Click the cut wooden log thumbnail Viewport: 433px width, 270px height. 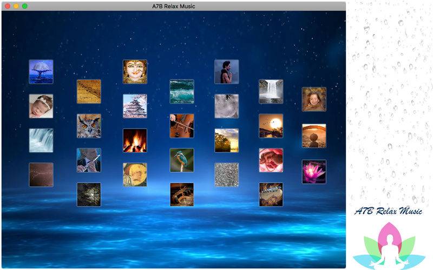tap(135, 174)
